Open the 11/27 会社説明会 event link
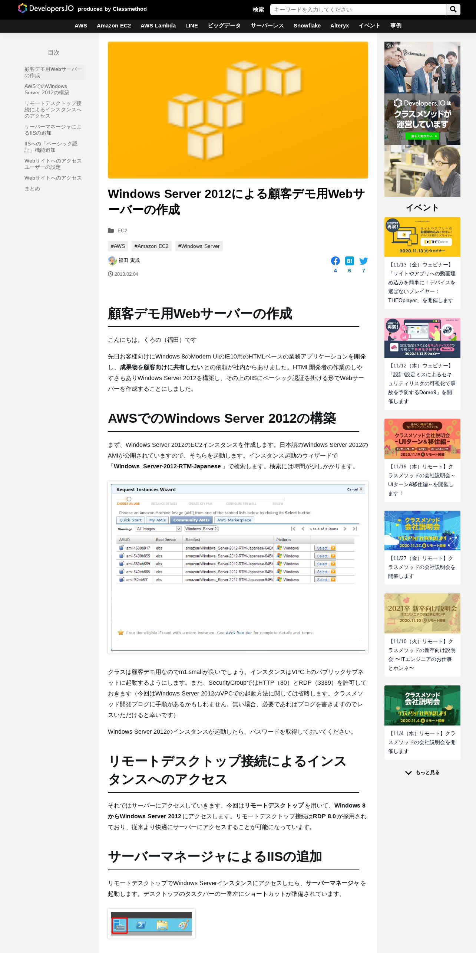 tap(422, 567)
